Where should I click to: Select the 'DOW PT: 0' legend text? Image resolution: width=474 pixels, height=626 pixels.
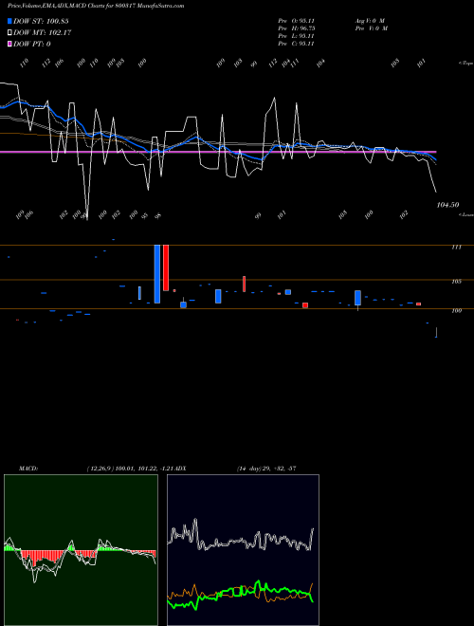coord(32,44)
